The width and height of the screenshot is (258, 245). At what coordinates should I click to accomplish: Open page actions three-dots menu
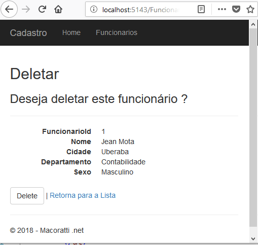[x=222, y=9]
